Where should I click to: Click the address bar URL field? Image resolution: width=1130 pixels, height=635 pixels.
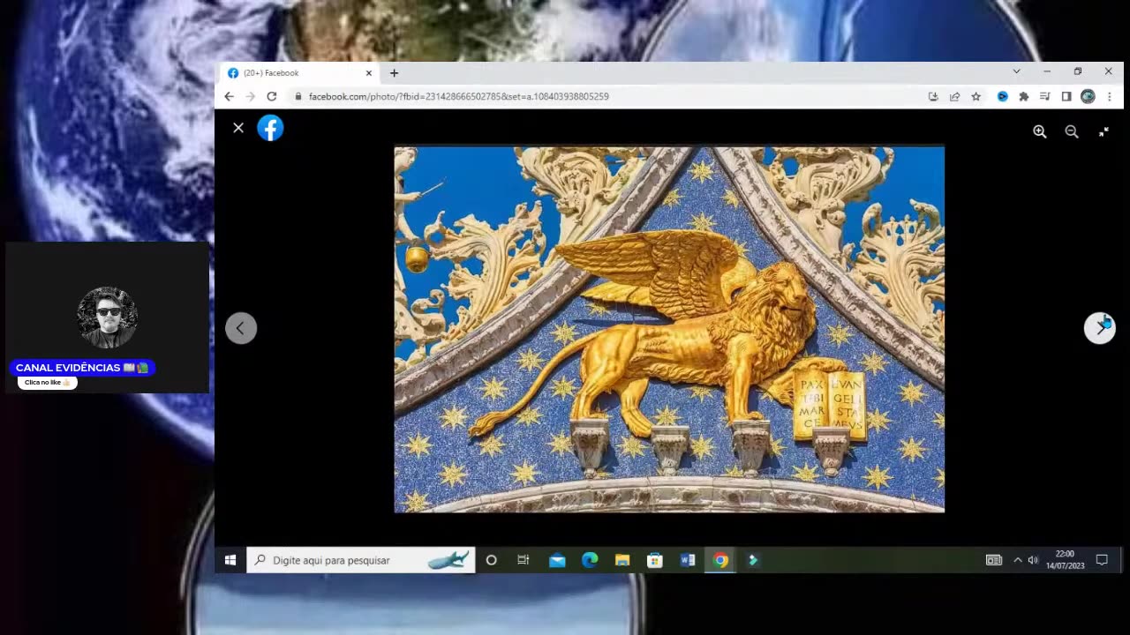pos(609,96)
